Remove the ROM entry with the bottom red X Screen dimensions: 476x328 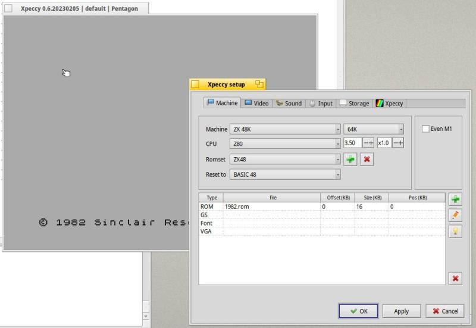click(x=456, y=278)
